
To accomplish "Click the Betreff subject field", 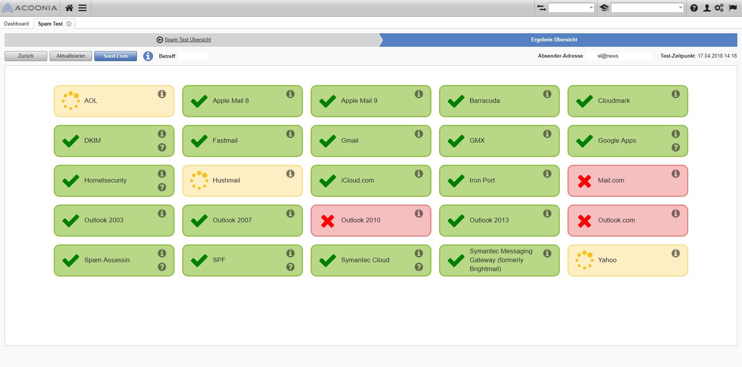I will pos(193,56).
